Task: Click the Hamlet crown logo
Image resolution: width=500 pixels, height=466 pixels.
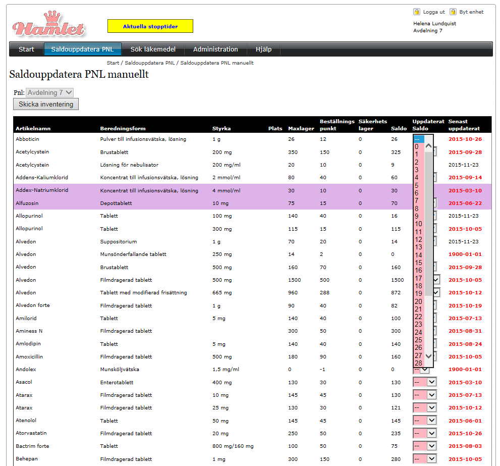Action: (x=49, y=24)
